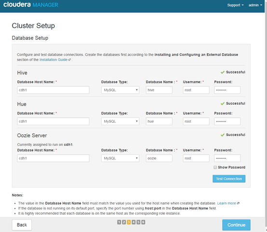Click the Cloudera Manager logo

coord(31,5)
